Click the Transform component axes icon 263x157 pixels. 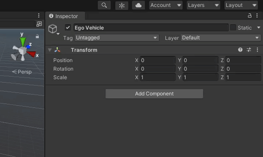57,50
